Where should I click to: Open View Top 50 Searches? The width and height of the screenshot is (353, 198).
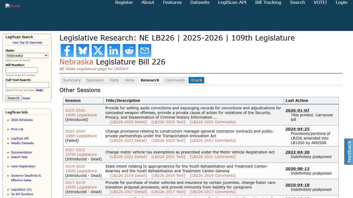(27, 43)
